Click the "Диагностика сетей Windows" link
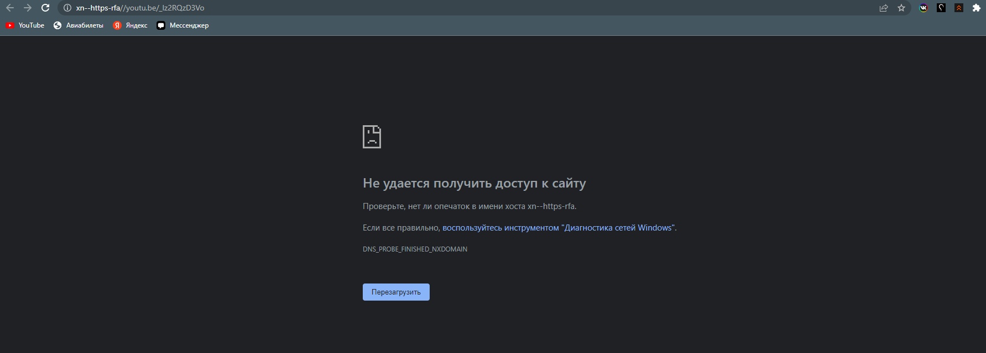 click(559, 228)
